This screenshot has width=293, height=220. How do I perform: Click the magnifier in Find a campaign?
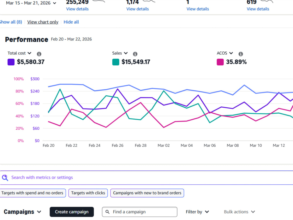pyautogui.click(x=108, y=212)
